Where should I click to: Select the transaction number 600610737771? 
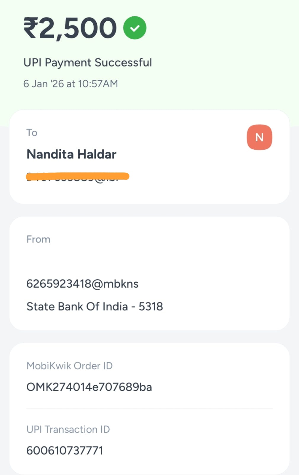[65, 451]
